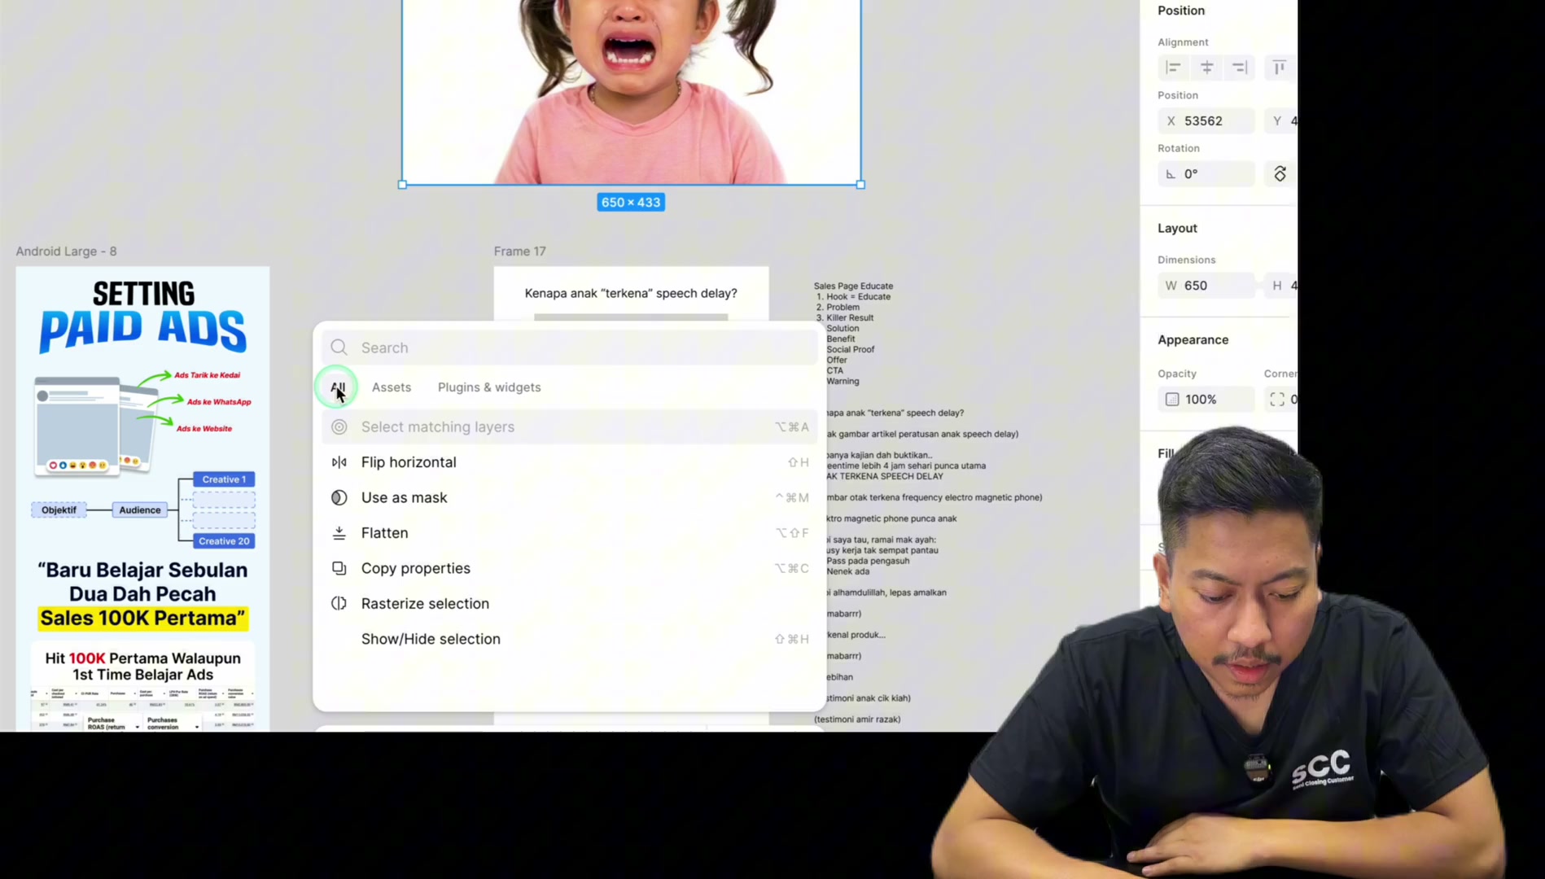
Task: Choose Use as mask action
Action: pos(569,497)
